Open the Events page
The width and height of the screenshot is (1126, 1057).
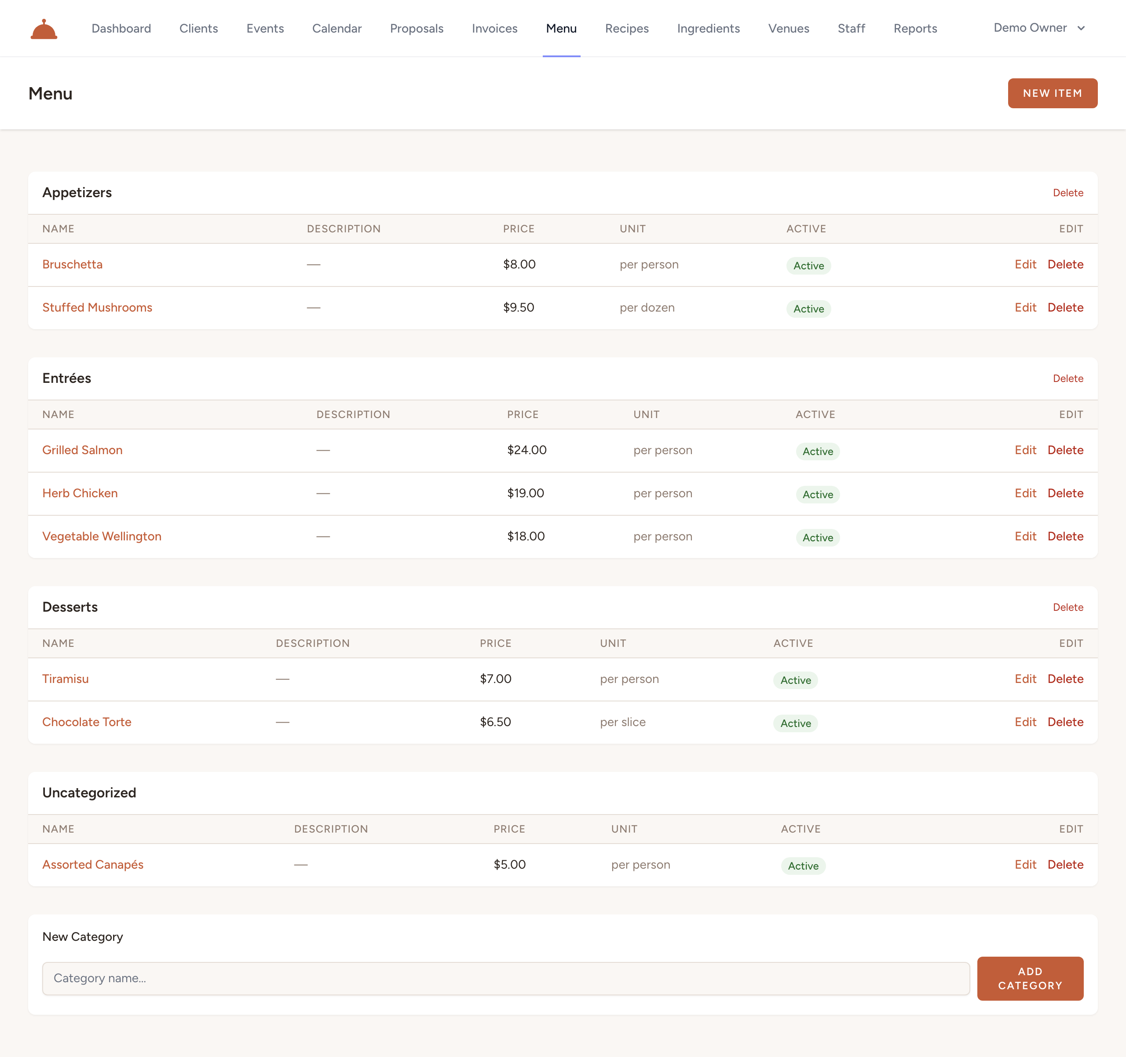265,28
